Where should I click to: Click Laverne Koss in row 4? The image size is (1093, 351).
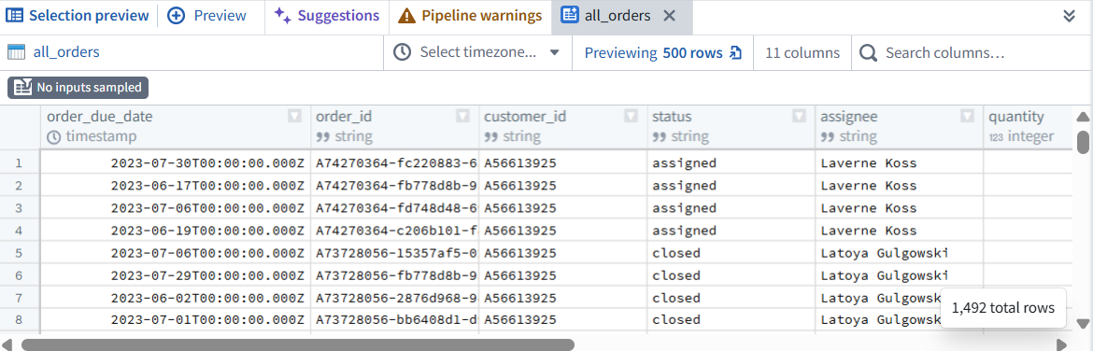899,231
